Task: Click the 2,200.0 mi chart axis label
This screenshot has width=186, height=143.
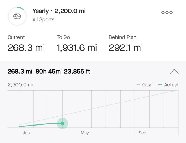Action: pyautogui.click(x=21, y=85)
